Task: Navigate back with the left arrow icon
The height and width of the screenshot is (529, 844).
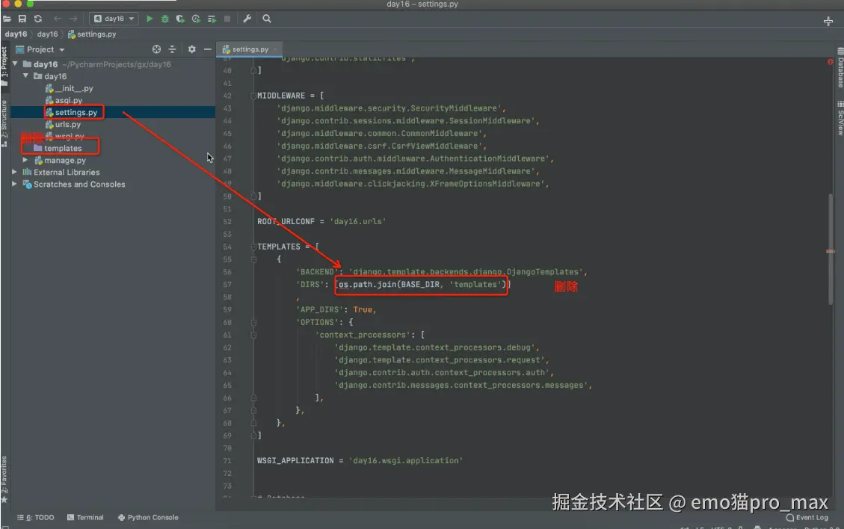Action: pos(57,19)
